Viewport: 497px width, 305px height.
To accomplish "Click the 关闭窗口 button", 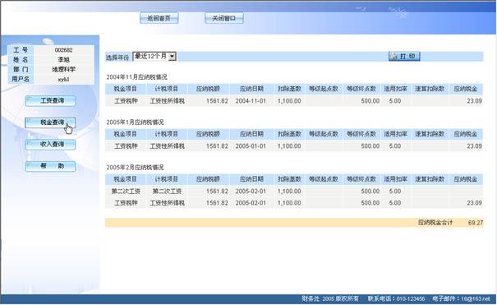I will [x=224, y=18].
